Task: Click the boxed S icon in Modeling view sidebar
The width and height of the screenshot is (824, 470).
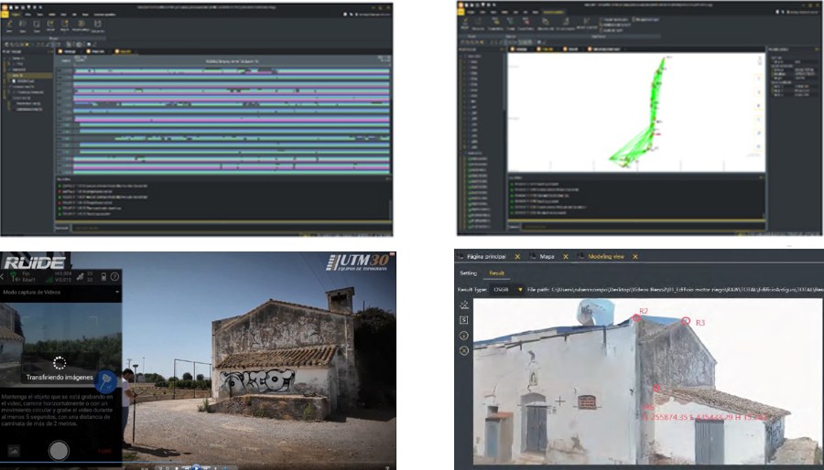Action: tap(464, 319)
